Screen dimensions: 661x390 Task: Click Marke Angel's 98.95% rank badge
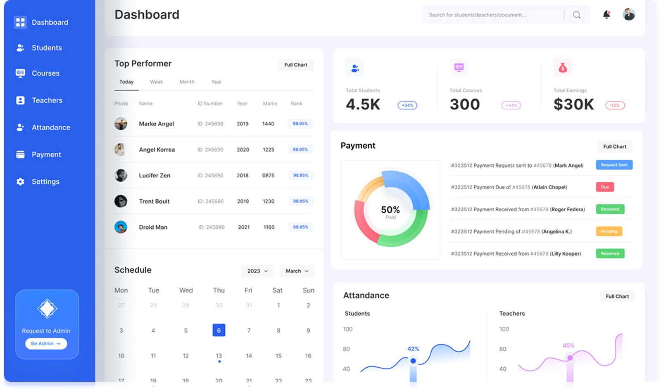point(300,124)
